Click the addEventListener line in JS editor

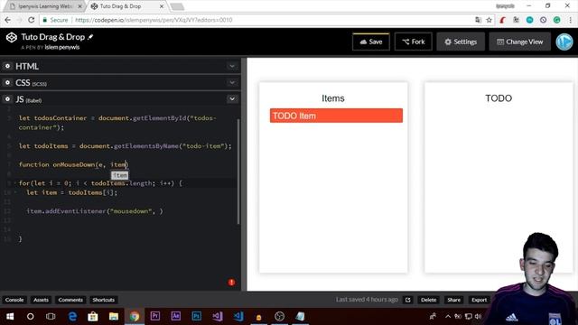[x=94, y=211]
